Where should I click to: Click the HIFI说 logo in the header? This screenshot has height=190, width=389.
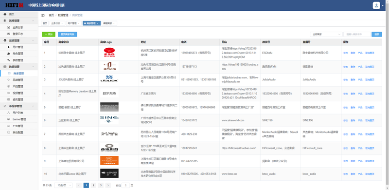tap(15, 5)
